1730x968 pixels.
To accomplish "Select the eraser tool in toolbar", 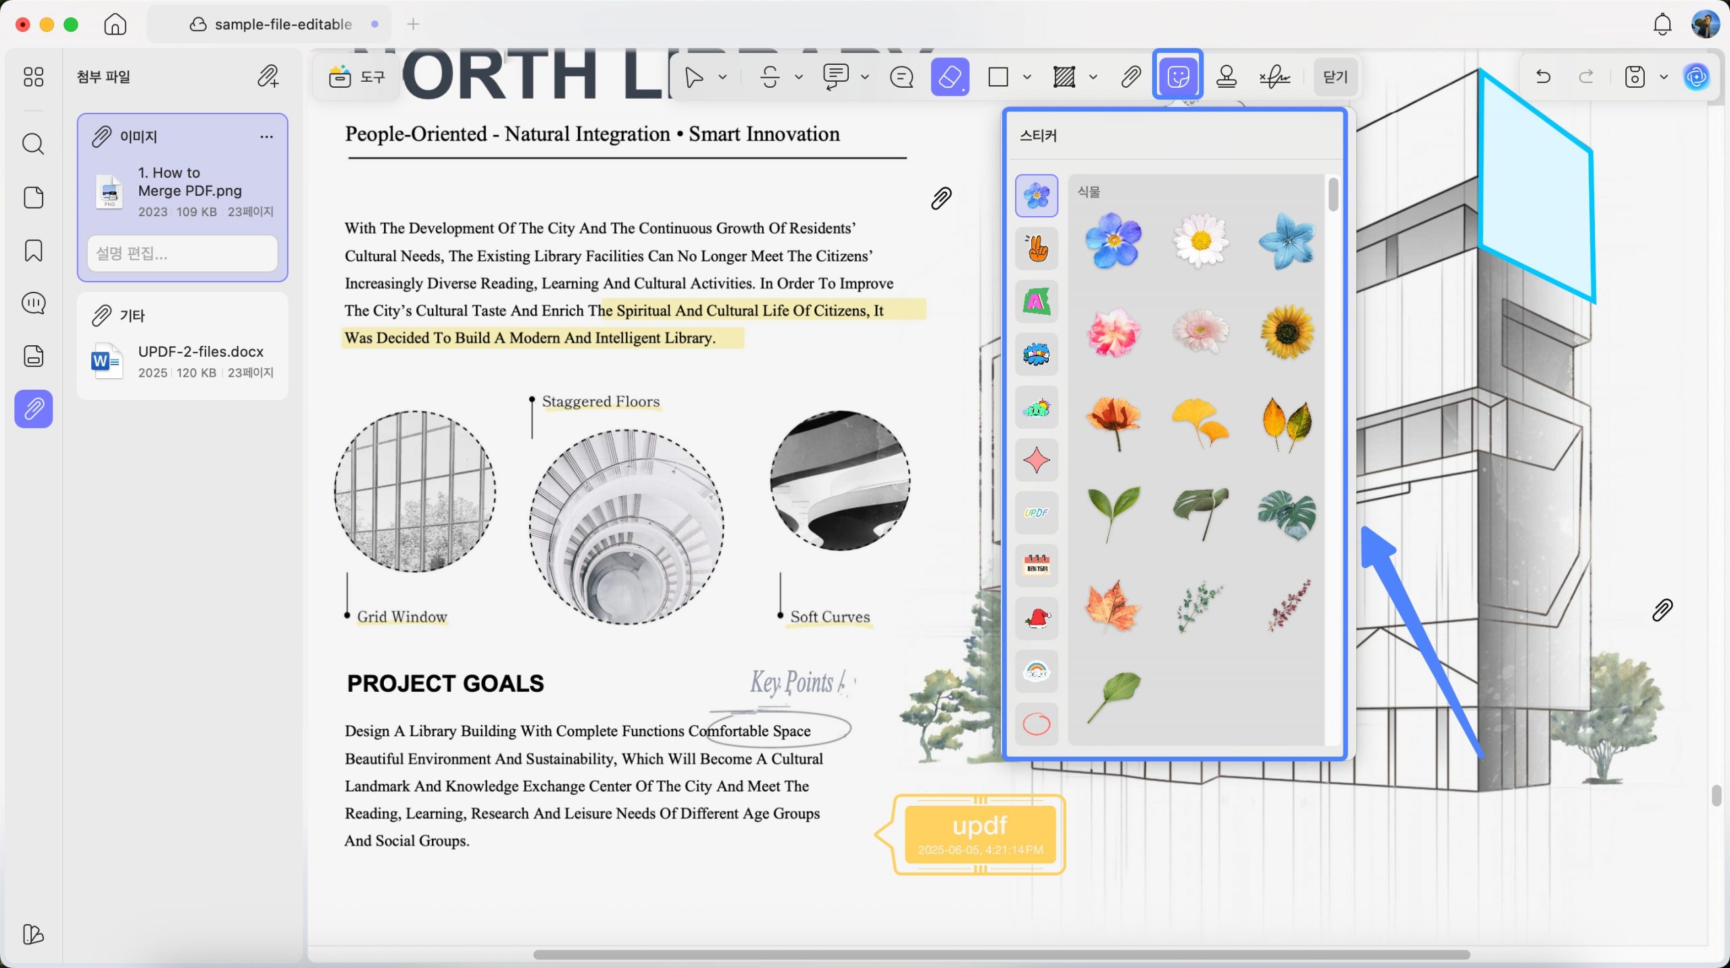I will click(x=949, y=77).
